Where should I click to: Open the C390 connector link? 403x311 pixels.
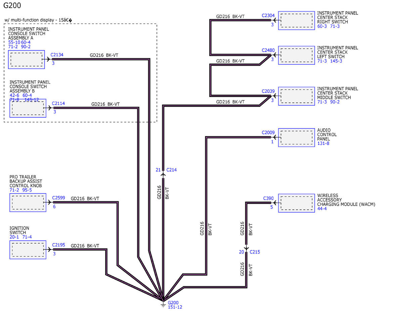point(268,198)
